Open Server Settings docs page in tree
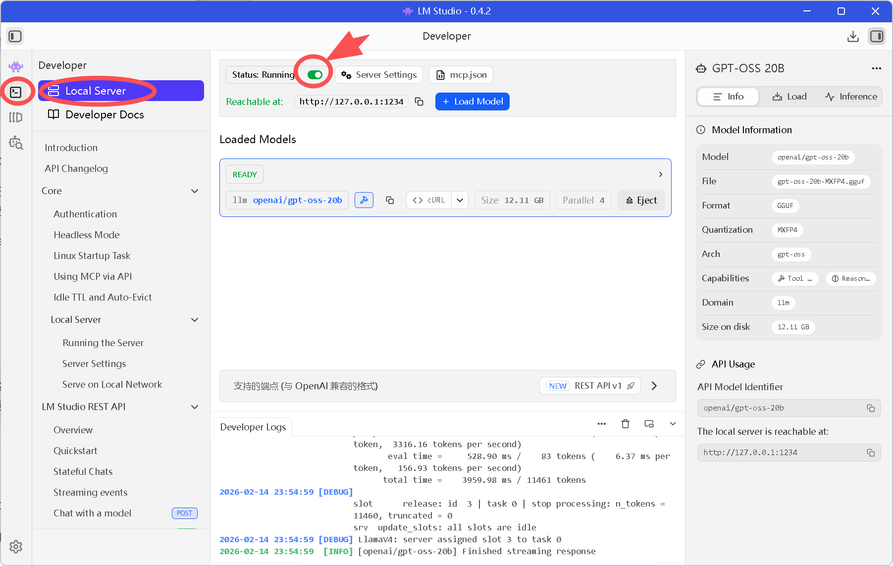Viewport: 893px width, 566px height. coord(94,363)
